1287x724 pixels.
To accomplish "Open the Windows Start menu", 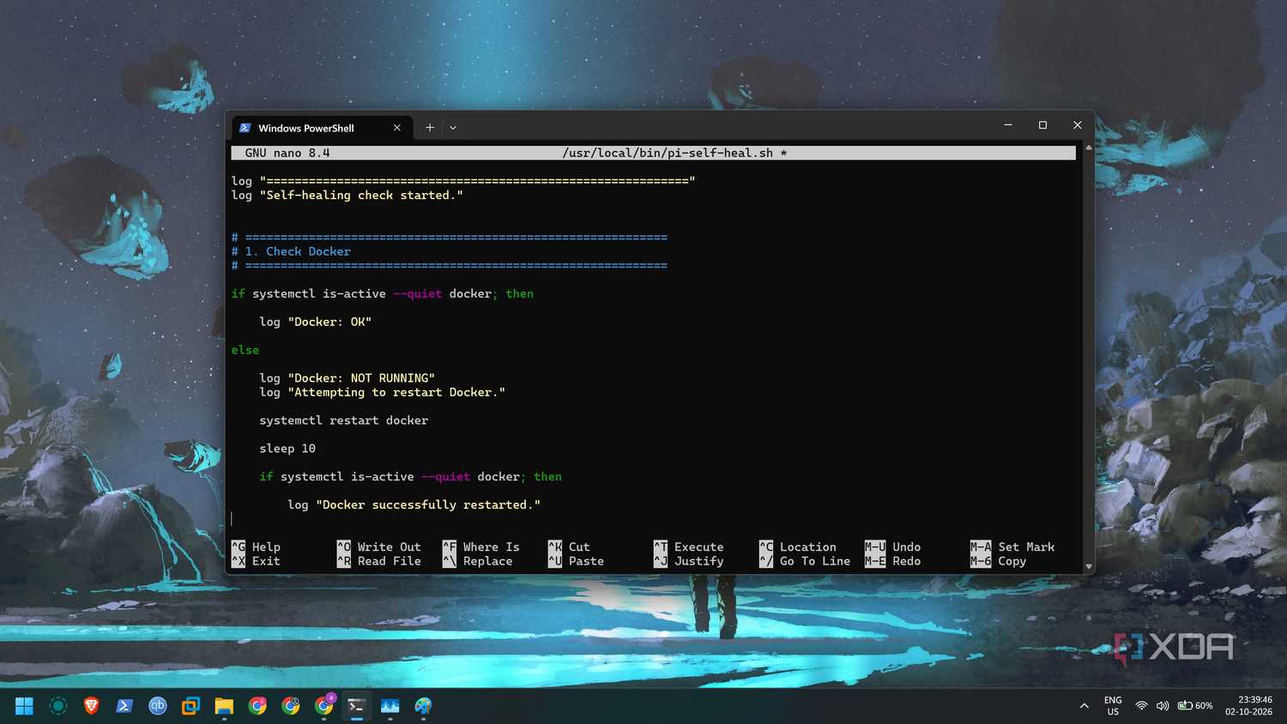I will point(24,706).
